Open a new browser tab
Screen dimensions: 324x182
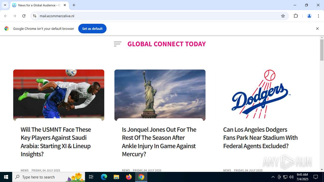coord(74,5)
